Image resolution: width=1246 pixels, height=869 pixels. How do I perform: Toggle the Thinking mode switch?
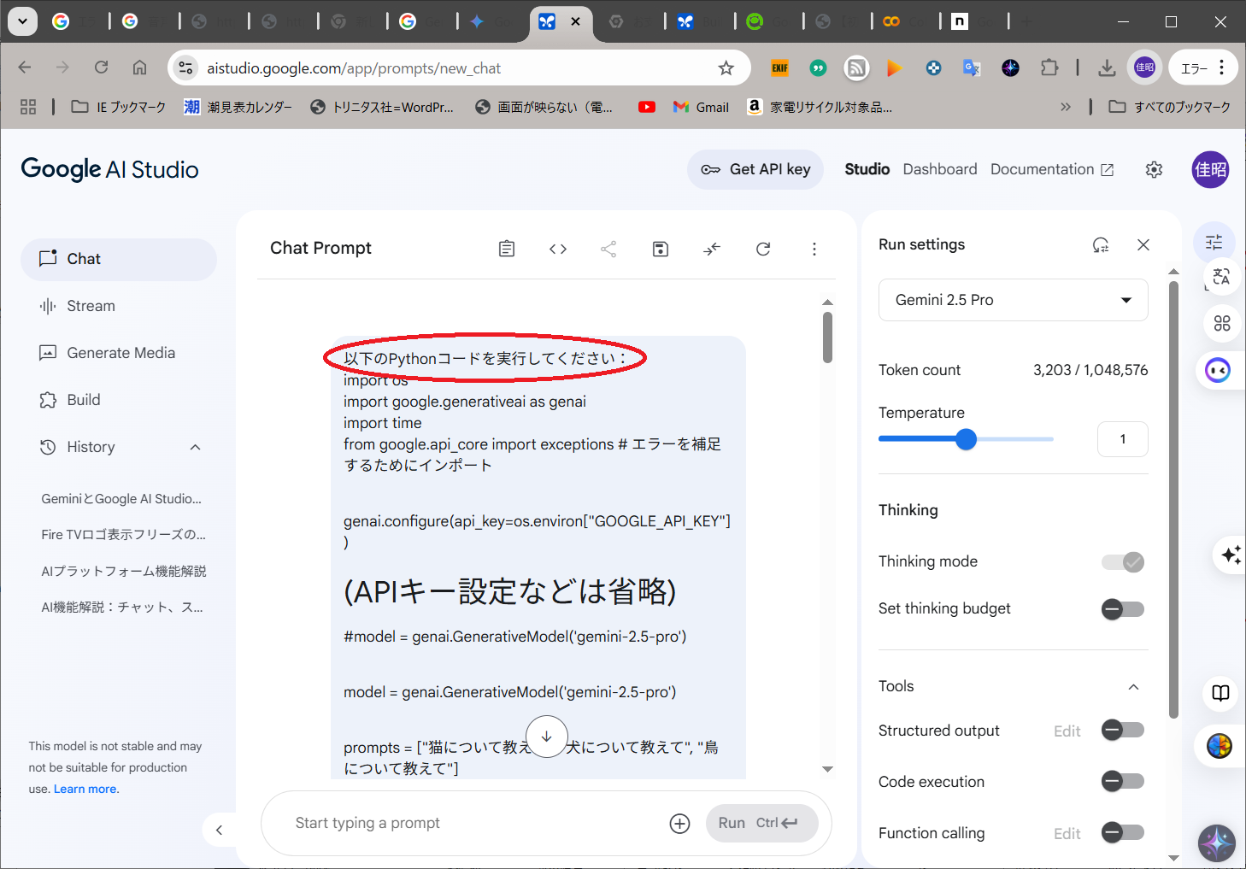pos(1123,562)
